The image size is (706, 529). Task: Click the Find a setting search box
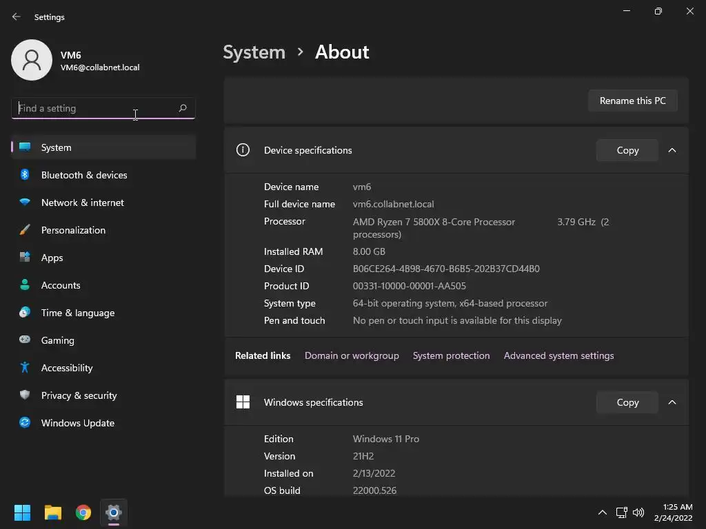[x=95, y=108]
